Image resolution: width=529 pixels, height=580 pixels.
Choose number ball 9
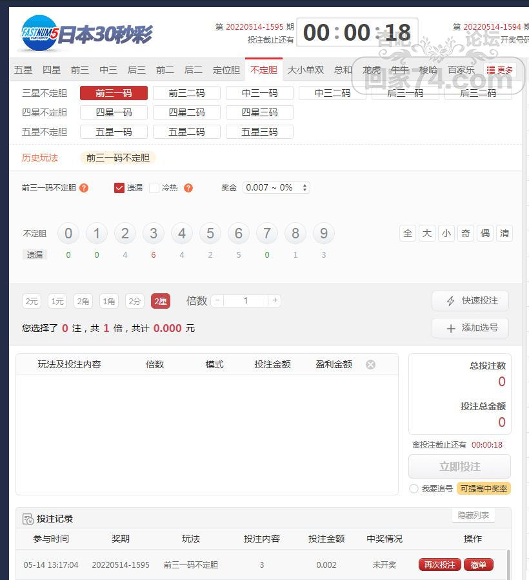[324, 233]
